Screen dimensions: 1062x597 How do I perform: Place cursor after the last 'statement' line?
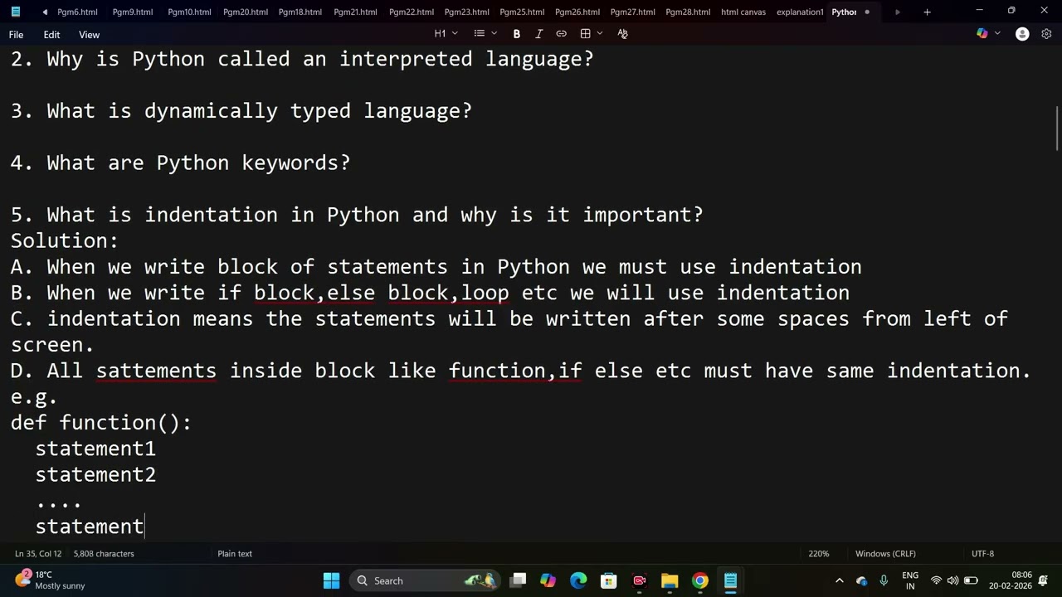[x=144, y=527]
